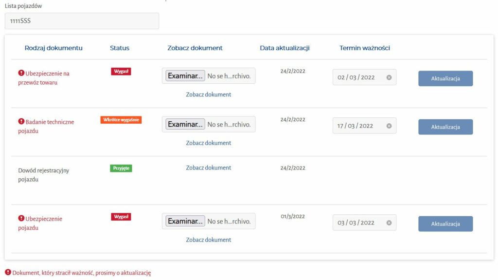Click warning icon in expired document footnote
498x280 pixels.
tap(8, 272)
